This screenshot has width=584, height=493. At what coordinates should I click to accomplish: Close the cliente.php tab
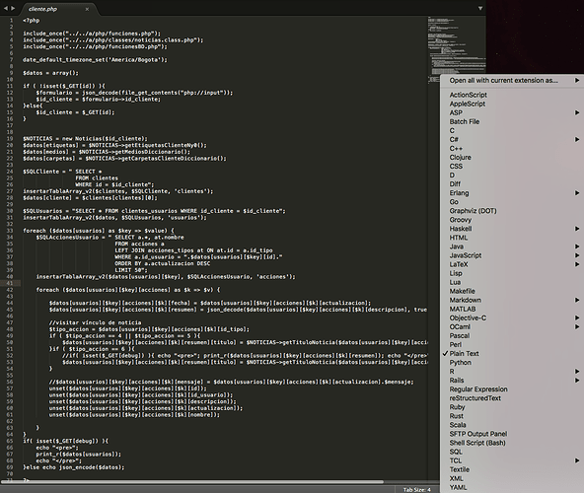pos(87,9)
